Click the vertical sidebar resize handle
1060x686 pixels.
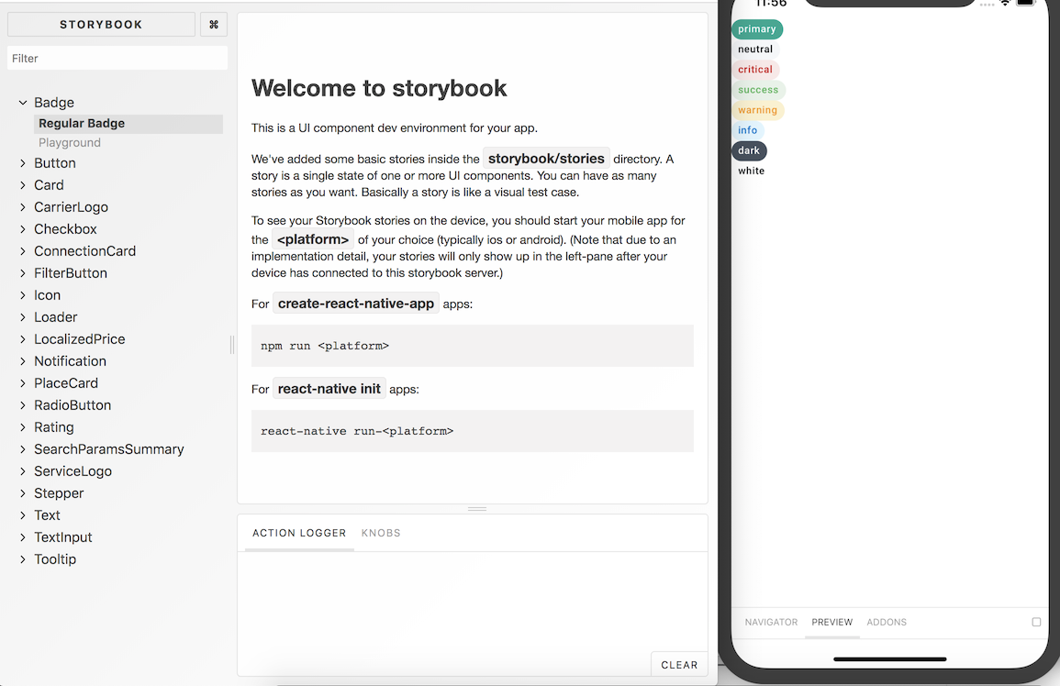click(x=232, y=345)
